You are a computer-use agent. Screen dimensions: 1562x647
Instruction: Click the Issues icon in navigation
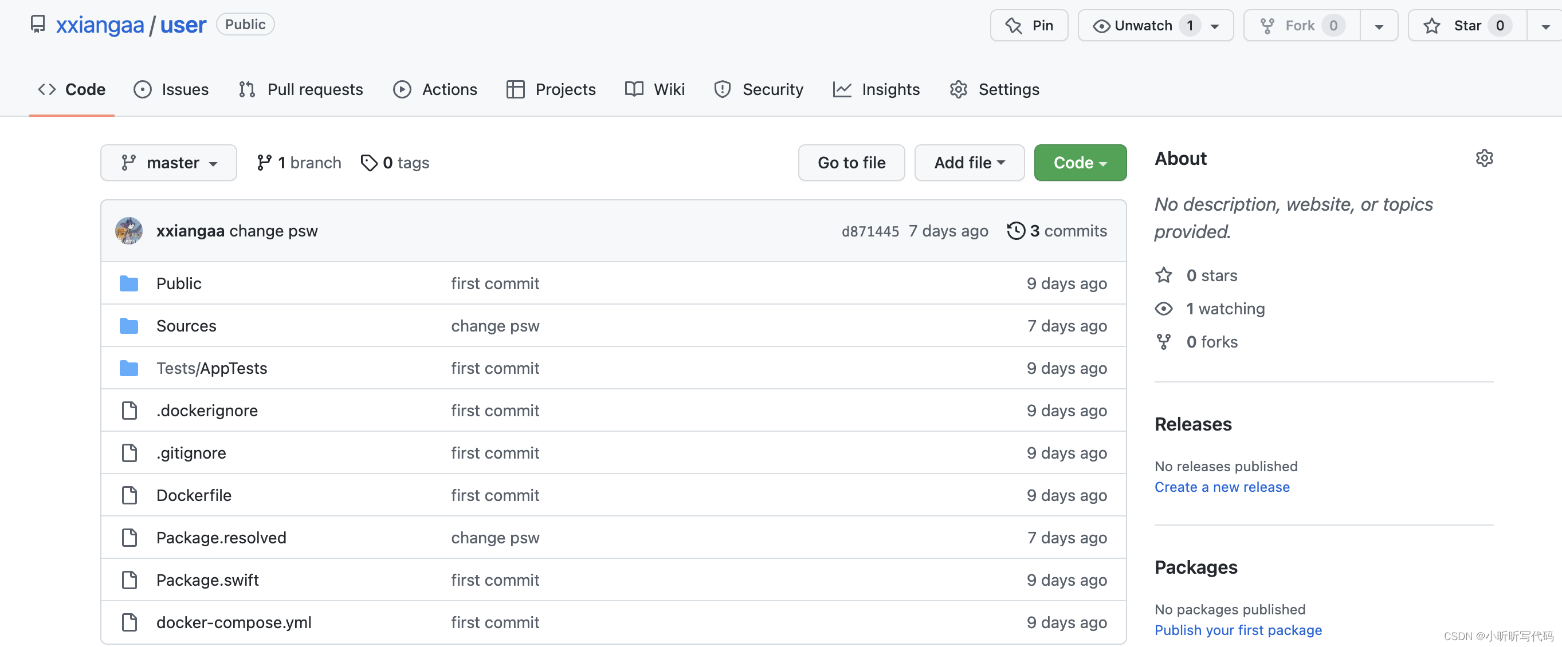coord(144,89)
